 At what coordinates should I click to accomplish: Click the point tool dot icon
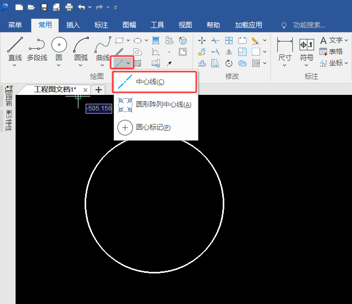(169, 52)
